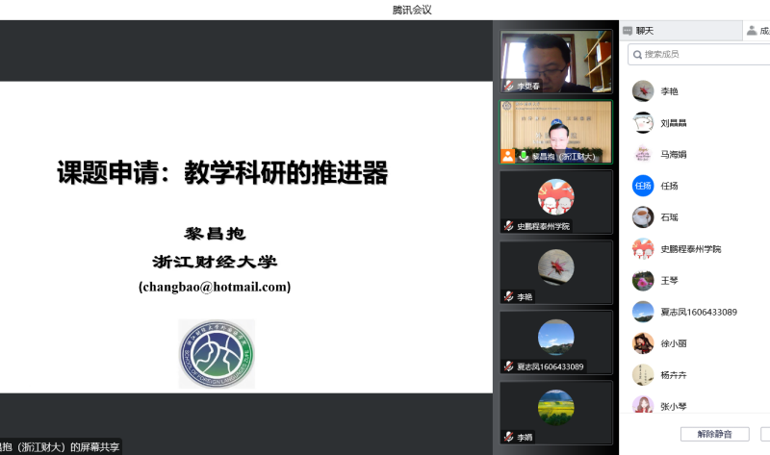The height and width of the screenshot is (455, 770).
Task: Click the muted mic icon for 史鹏程泰州学院 tile
Action: (x=508, y=226)
